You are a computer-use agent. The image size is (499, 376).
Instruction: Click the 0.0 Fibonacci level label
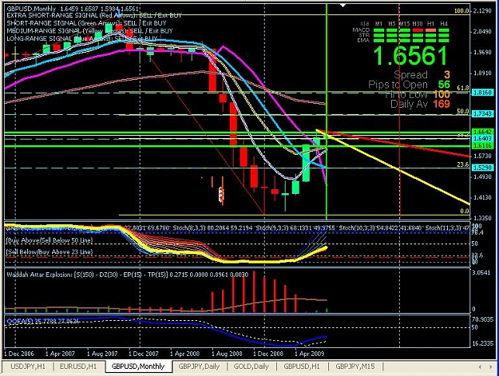[465, 211]
